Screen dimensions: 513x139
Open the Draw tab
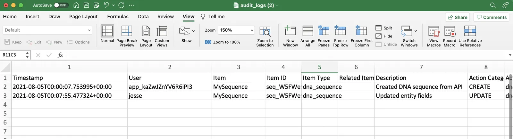click(x=54, y=17)
